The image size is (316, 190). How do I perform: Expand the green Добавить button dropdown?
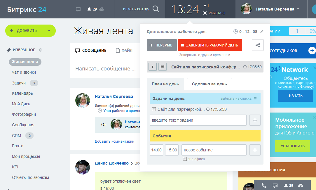(49, 30)
